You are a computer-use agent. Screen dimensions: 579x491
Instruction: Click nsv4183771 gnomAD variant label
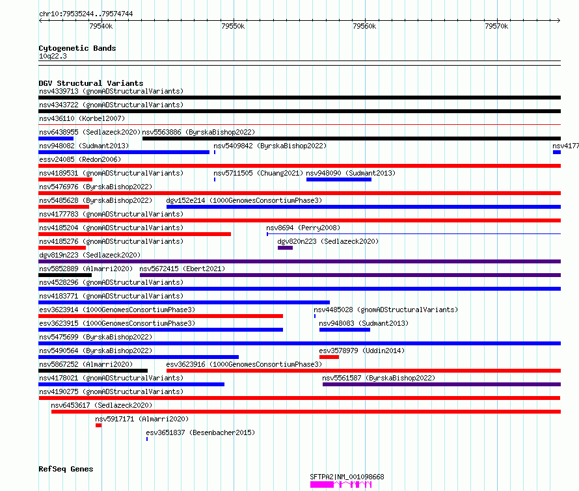(111, 296)
